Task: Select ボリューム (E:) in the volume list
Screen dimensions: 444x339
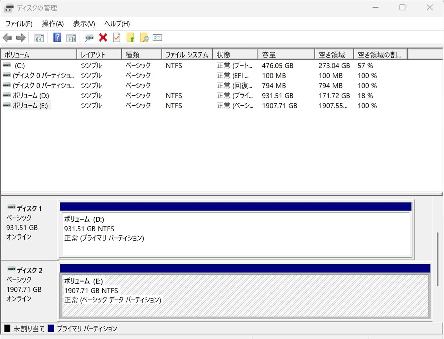Action: point(30,106)
